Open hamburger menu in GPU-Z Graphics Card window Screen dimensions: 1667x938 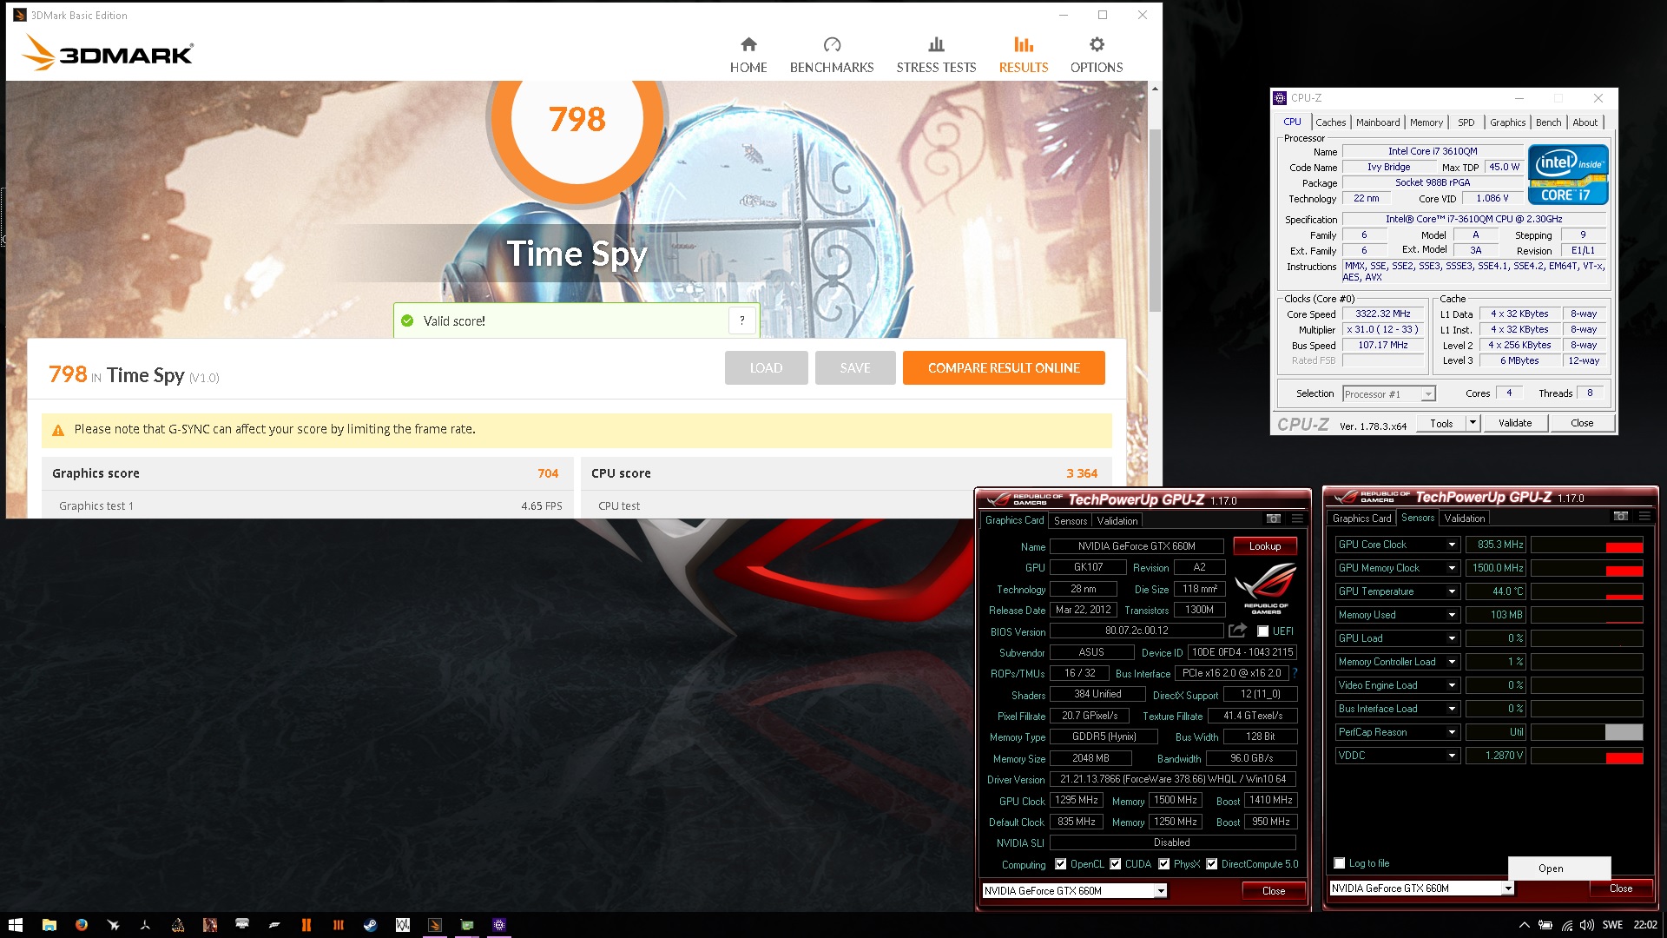1297,519
